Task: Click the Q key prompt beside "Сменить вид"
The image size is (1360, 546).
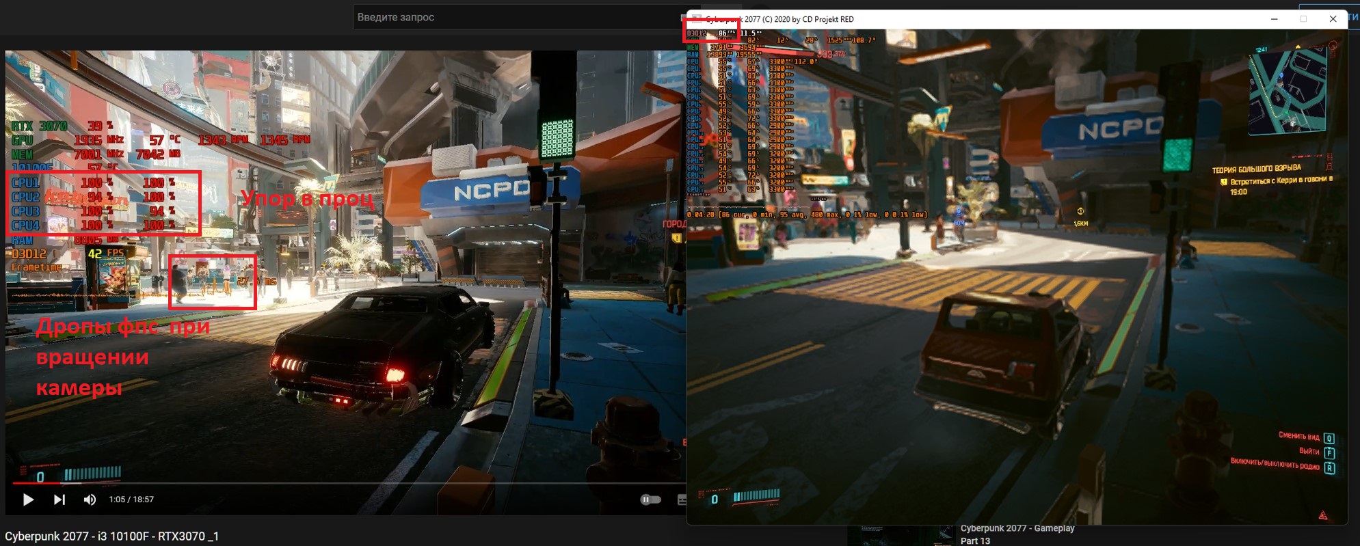Action: coord(1329,438)
